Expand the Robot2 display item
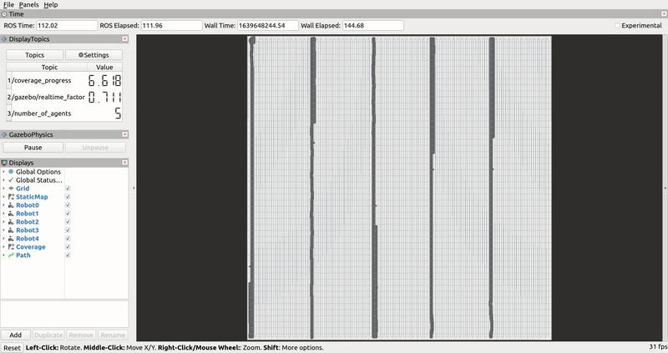Image resolution: width=668 pixels, height=353 pixels. (4, 222)
